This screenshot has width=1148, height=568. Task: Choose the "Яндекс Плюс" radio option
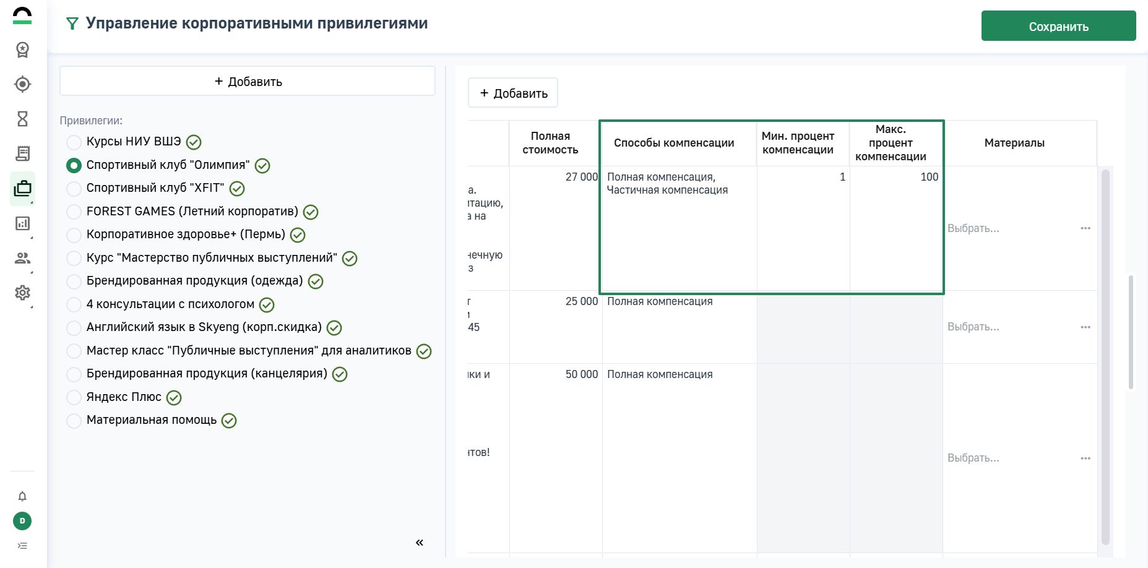[74, 397]
